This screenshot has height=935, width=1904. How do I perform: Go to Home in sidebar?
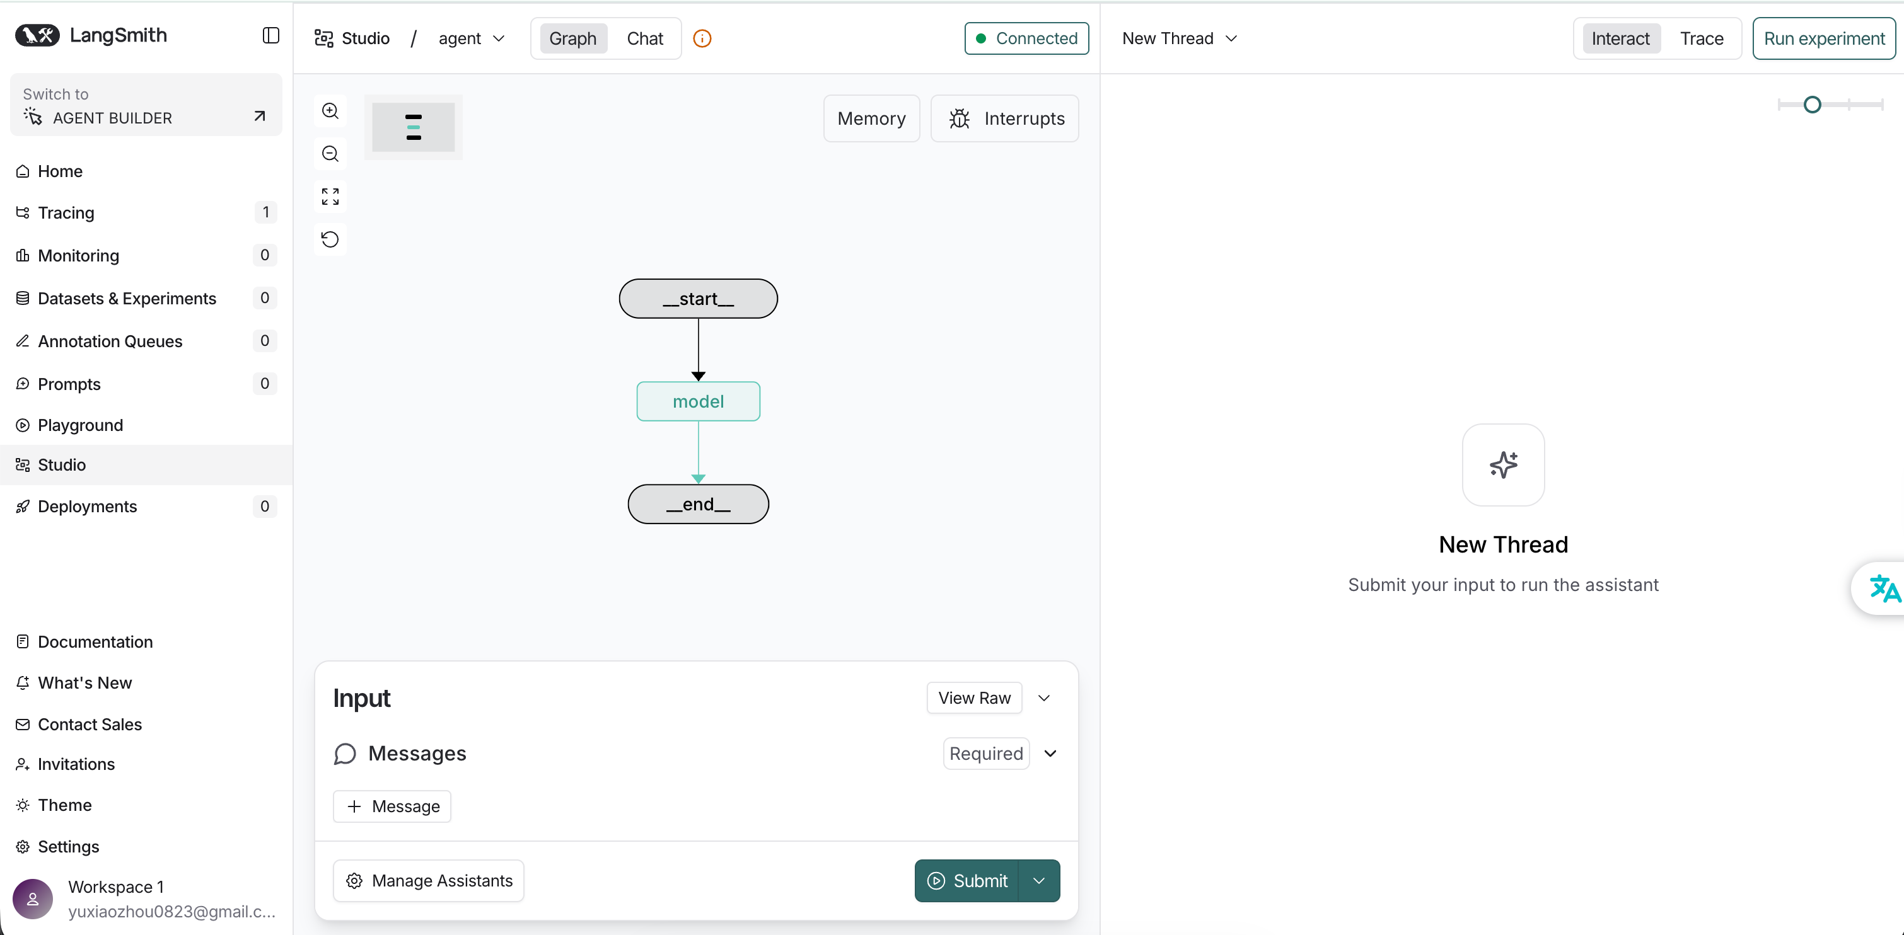(146, 171)
